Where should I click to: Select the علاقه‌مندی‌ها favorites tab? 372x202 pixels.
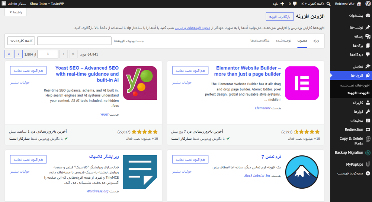pyautogui.click(x=260, y=41)
